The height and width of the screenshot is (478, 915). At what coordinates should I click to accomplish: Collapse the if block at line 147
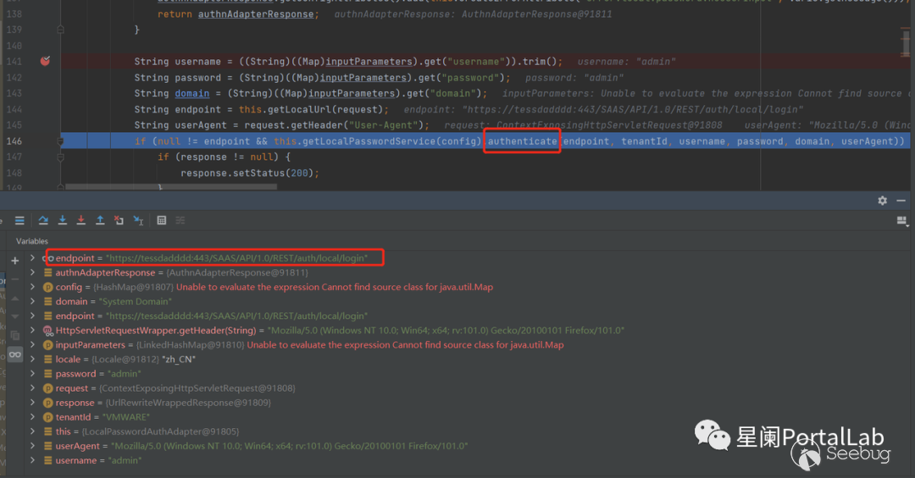[x=61, y=157]
